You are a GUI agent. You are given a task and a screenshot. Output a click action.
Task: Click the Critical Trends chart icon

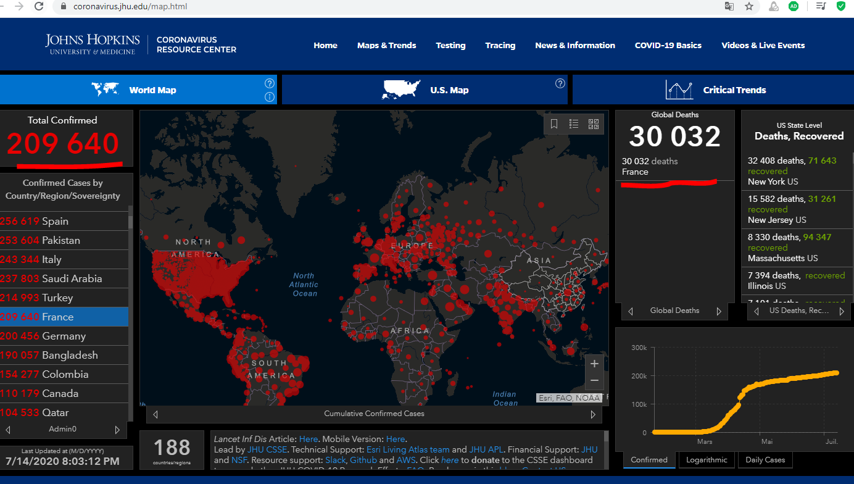click(679, 90)
